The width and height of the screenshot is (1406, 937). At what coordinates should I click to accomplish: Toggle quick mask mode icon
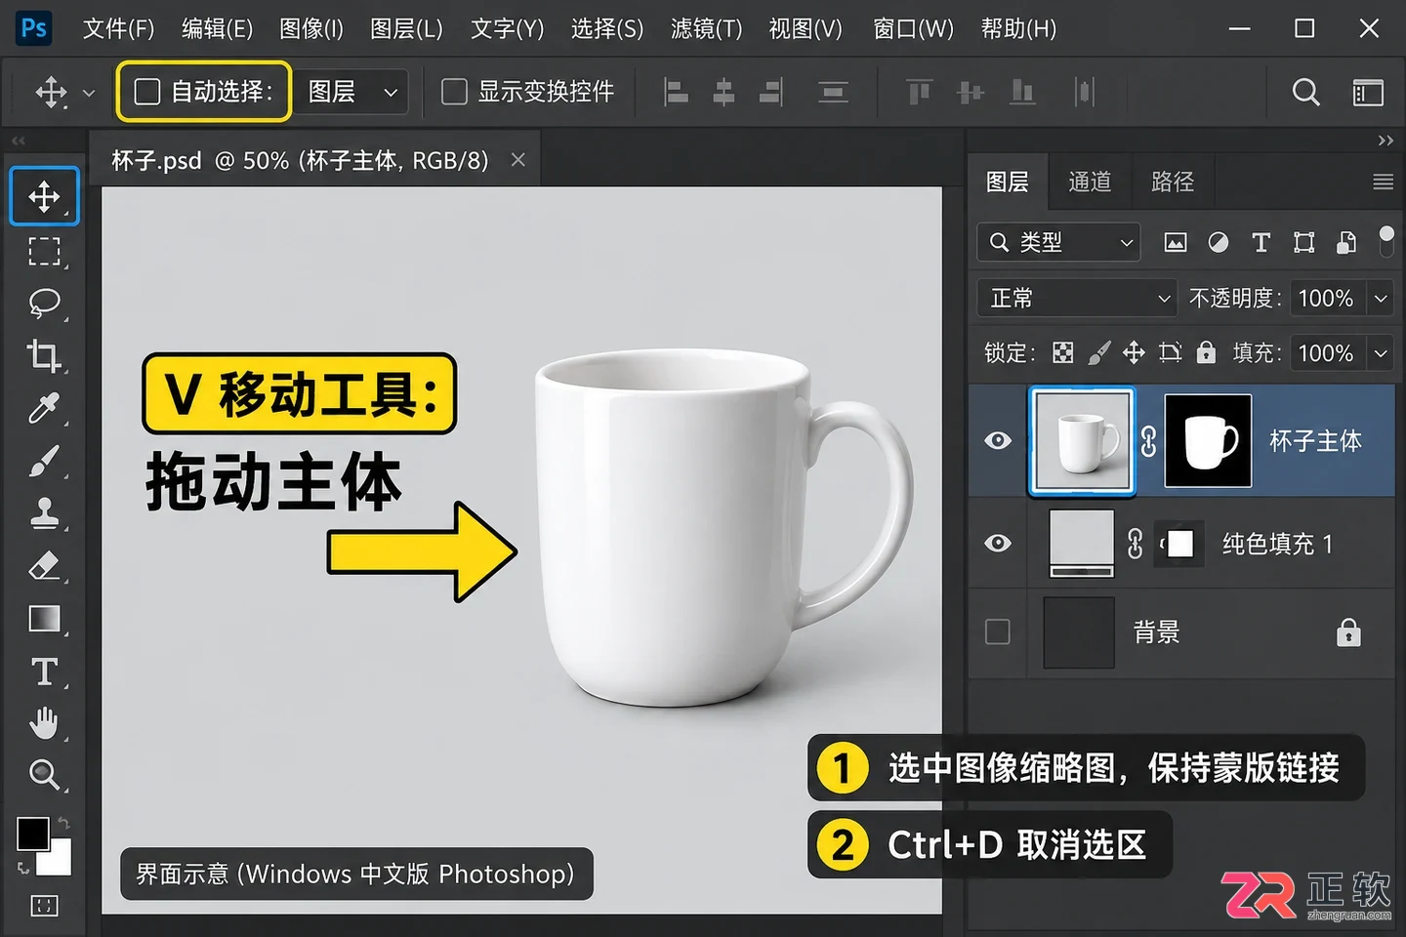(x=44, y=906)
